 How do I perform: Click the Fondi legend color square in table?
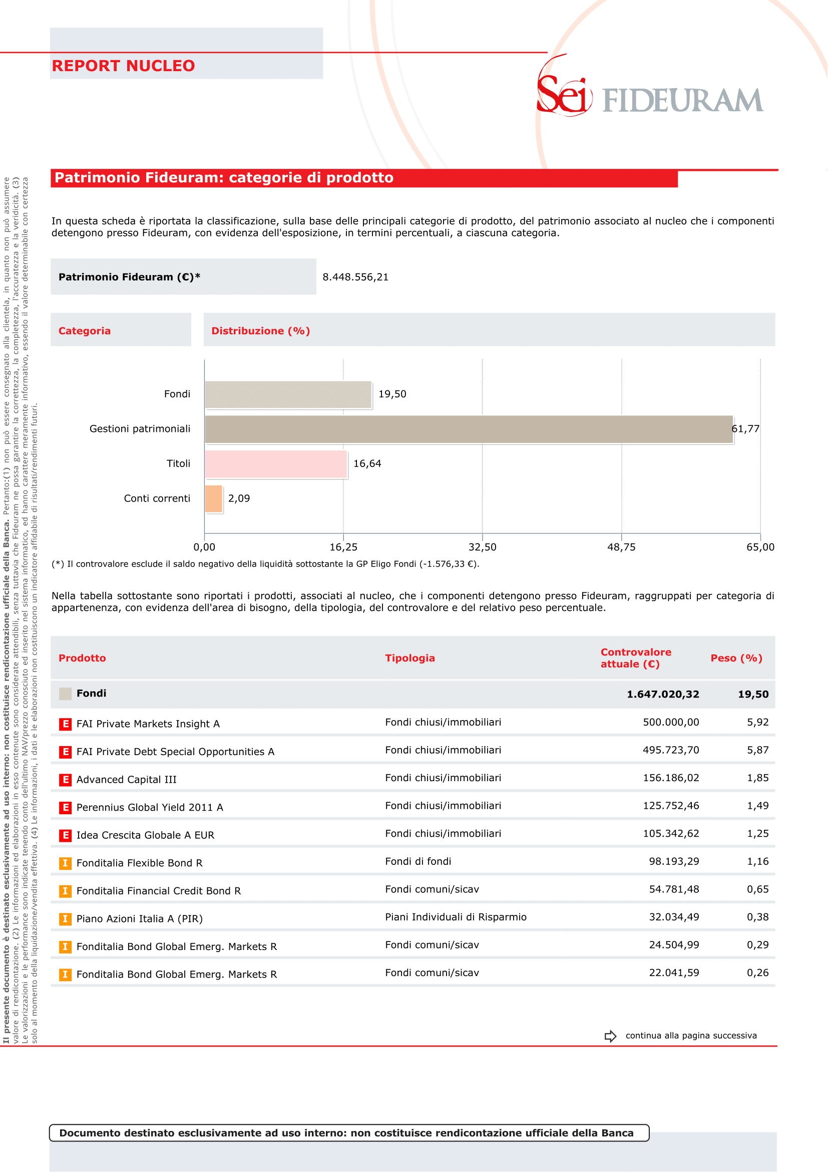pyautogui.click(x=65, y=693)
